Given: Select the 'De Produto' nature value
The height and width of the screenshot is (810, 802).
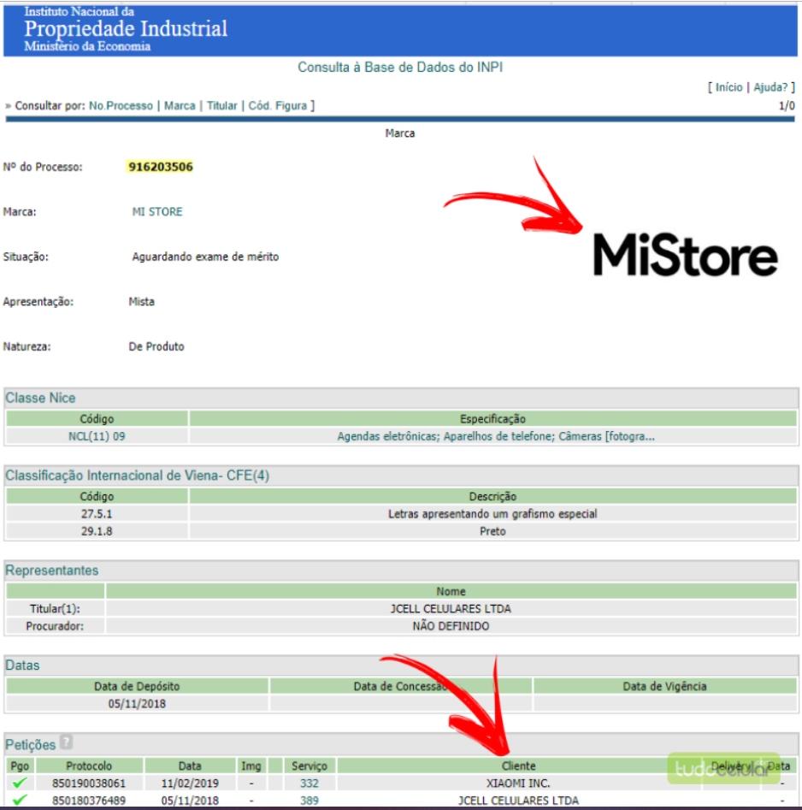Looking at the screenshot, I should point(156,346).
